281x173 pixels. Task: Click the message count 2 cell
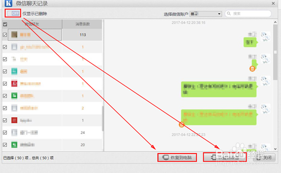(83, 108)
